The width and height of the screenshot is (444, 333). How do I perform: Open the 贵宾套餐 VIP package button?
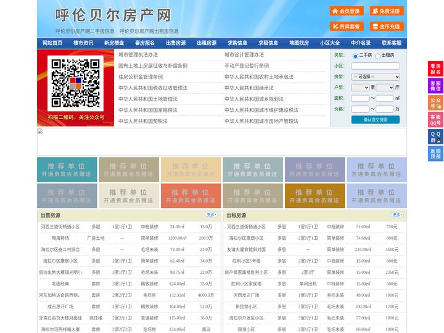click(x=347, y=27)
